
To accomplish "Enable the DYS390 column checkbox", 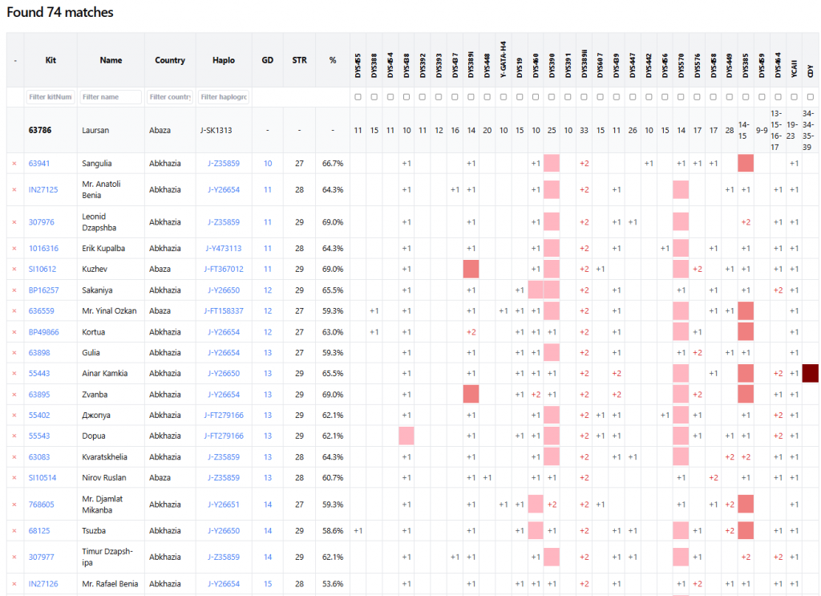I will coord(552,97).
